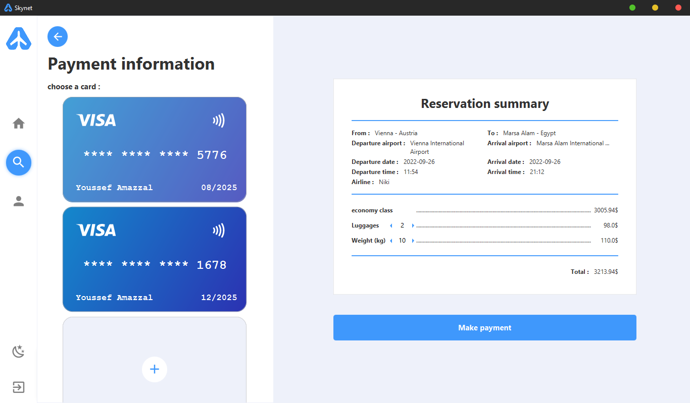The image size is (690, 403).
Task: Open the user profile sidebar icon
Action: pos(19,201)
